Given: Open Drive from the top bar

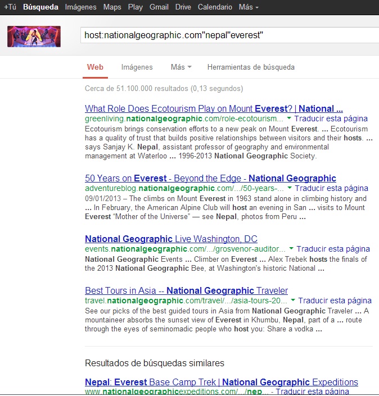Looking at the screenshot, I should click(183, 7).
